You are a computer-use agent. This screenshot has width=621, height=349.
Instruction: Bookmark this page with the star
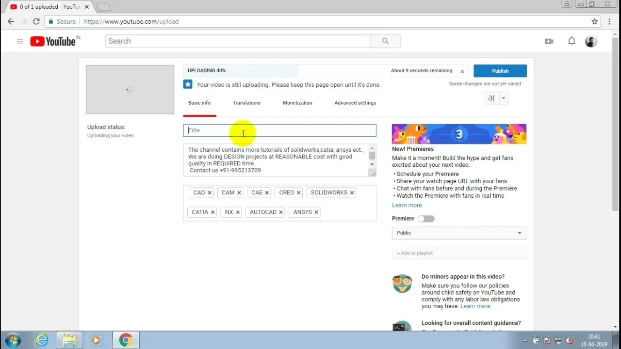595,21
